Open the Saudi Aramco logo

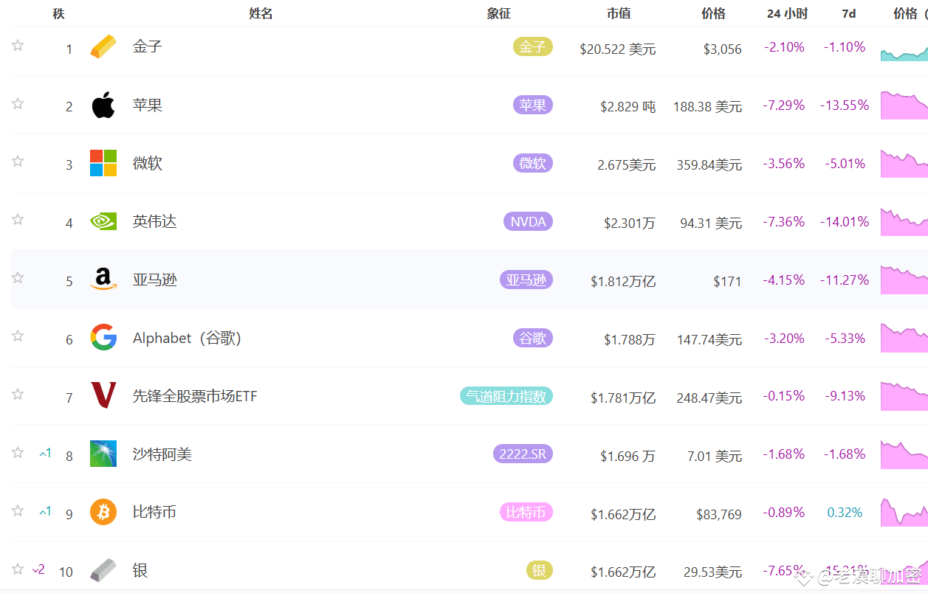[x=103, y=454]
